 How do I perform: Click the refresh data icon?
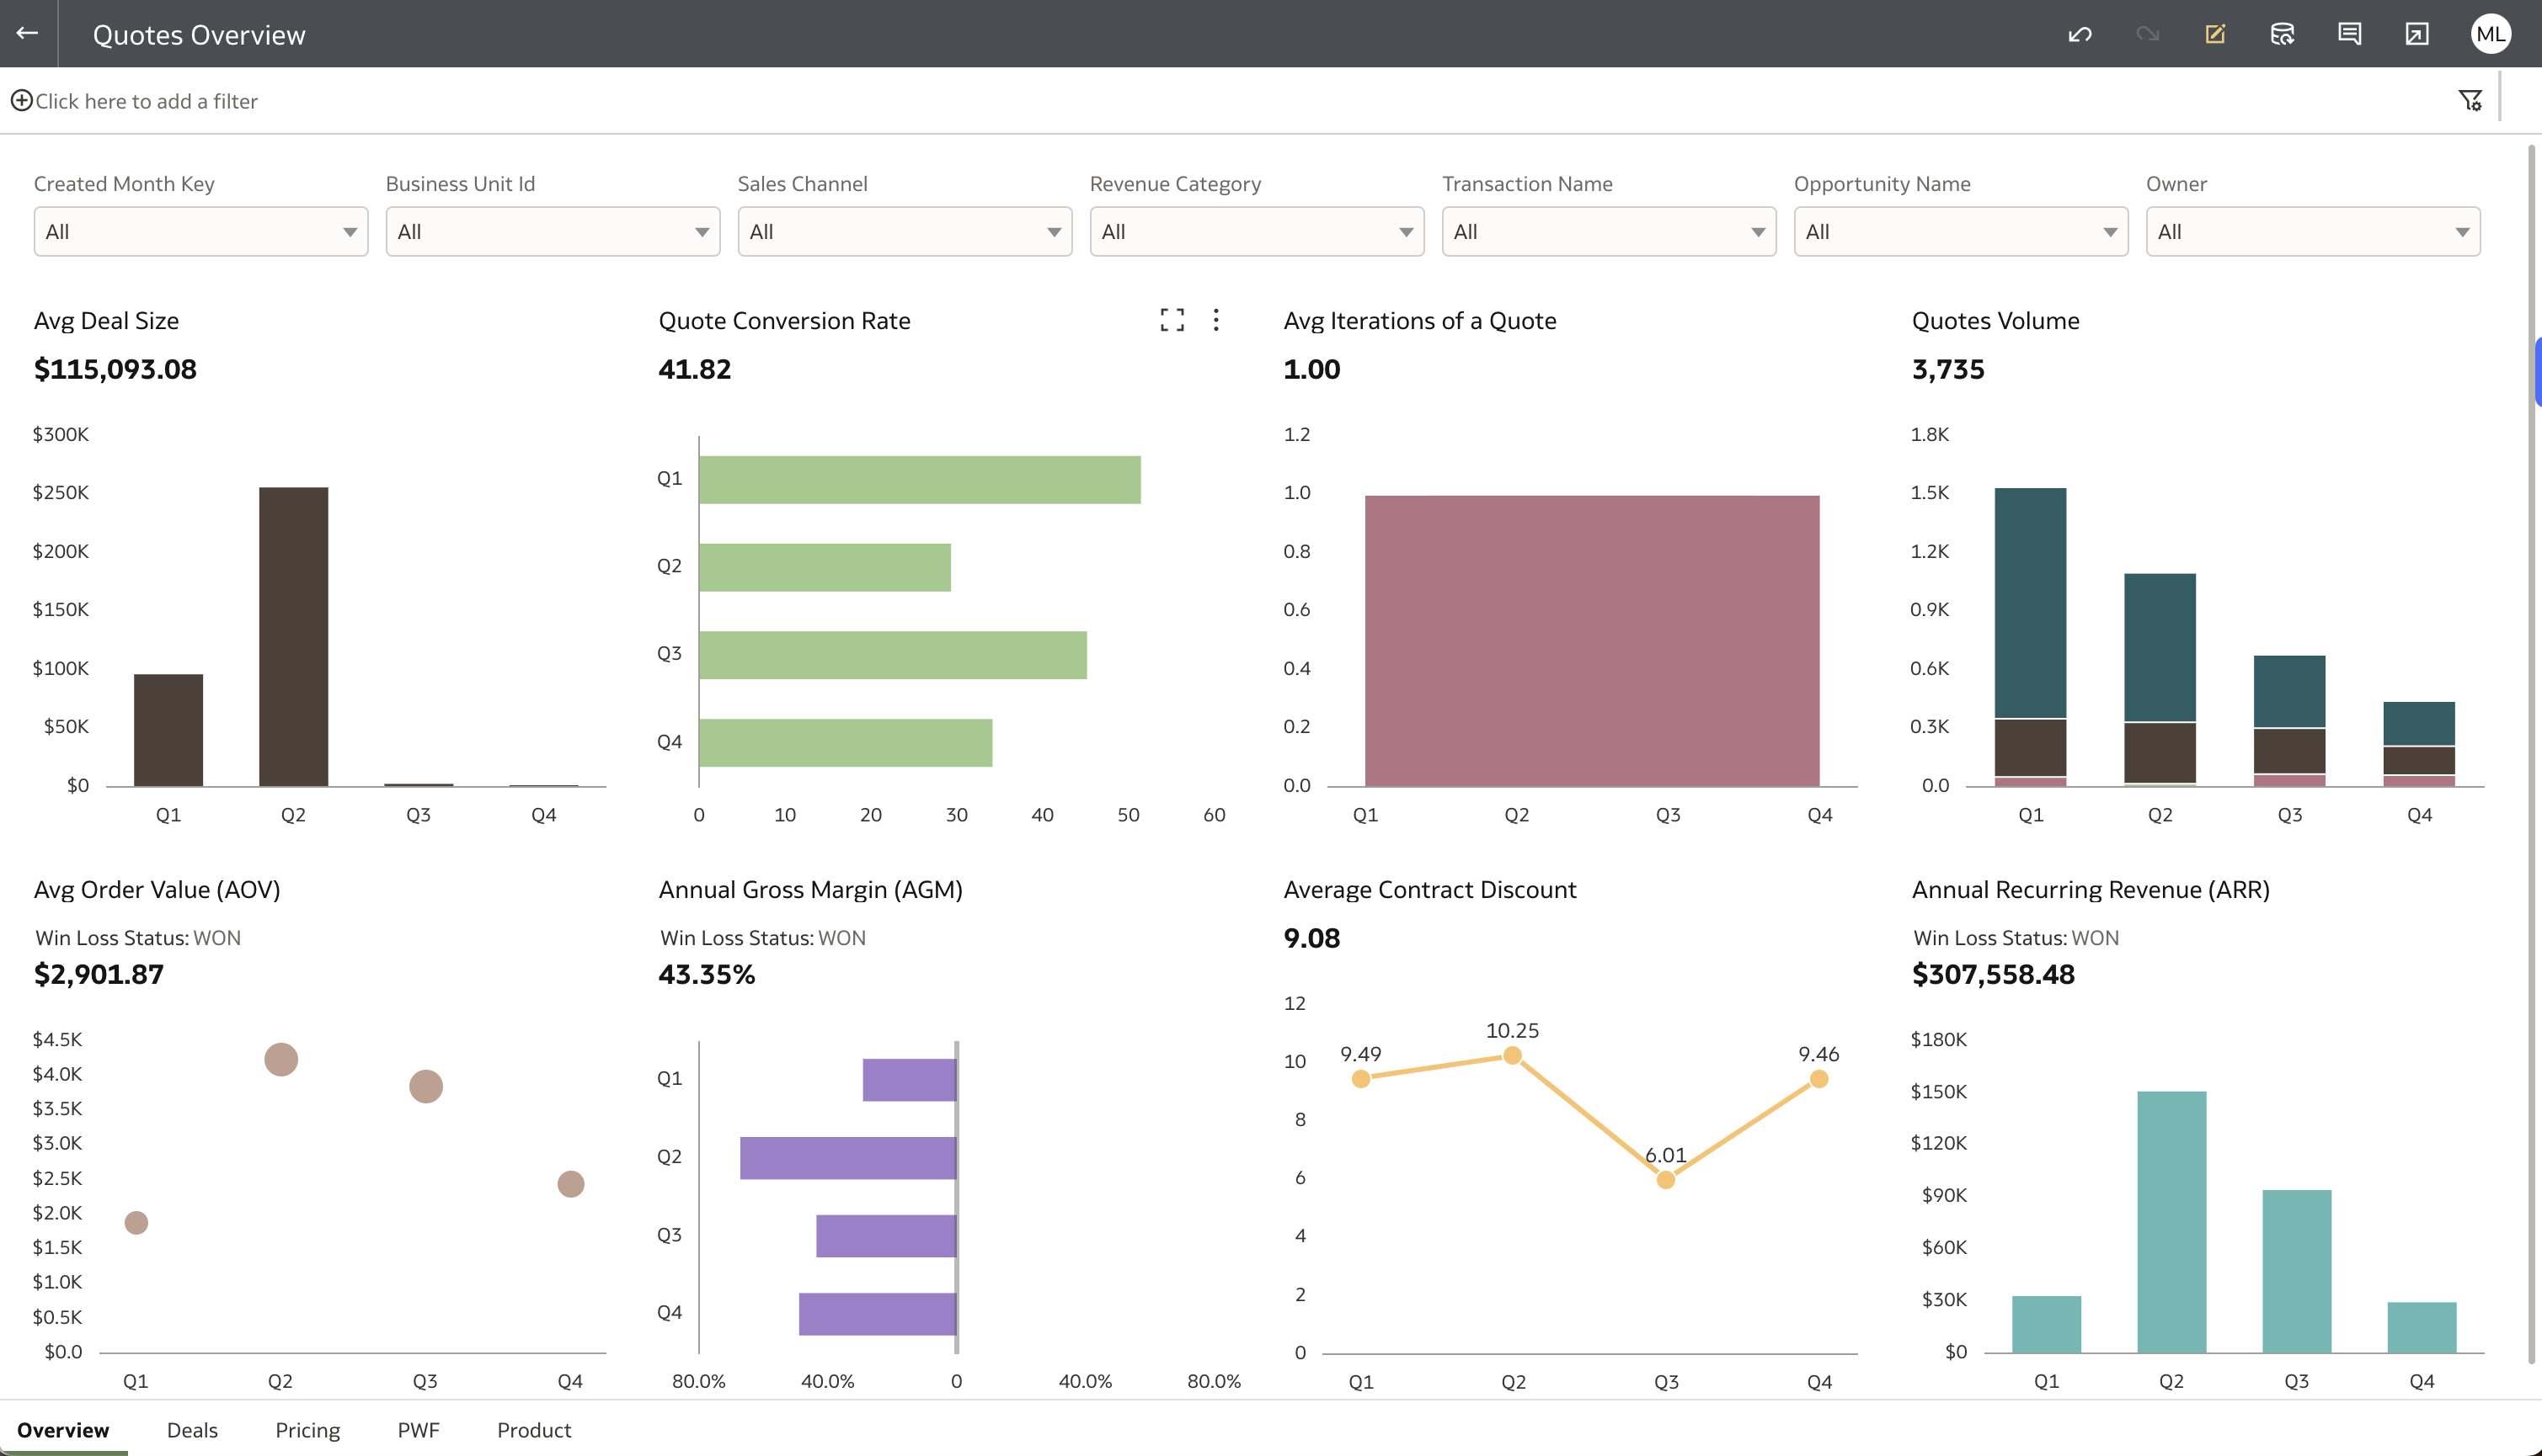pos(2282,35)
